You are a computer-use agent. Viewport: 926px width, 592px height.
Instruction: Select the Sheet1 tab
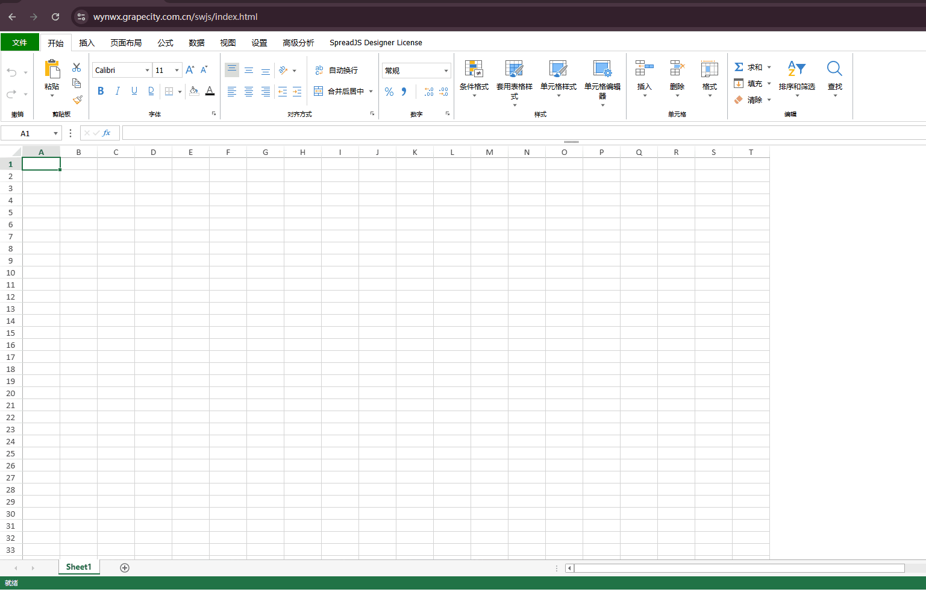tap(79, 567)
